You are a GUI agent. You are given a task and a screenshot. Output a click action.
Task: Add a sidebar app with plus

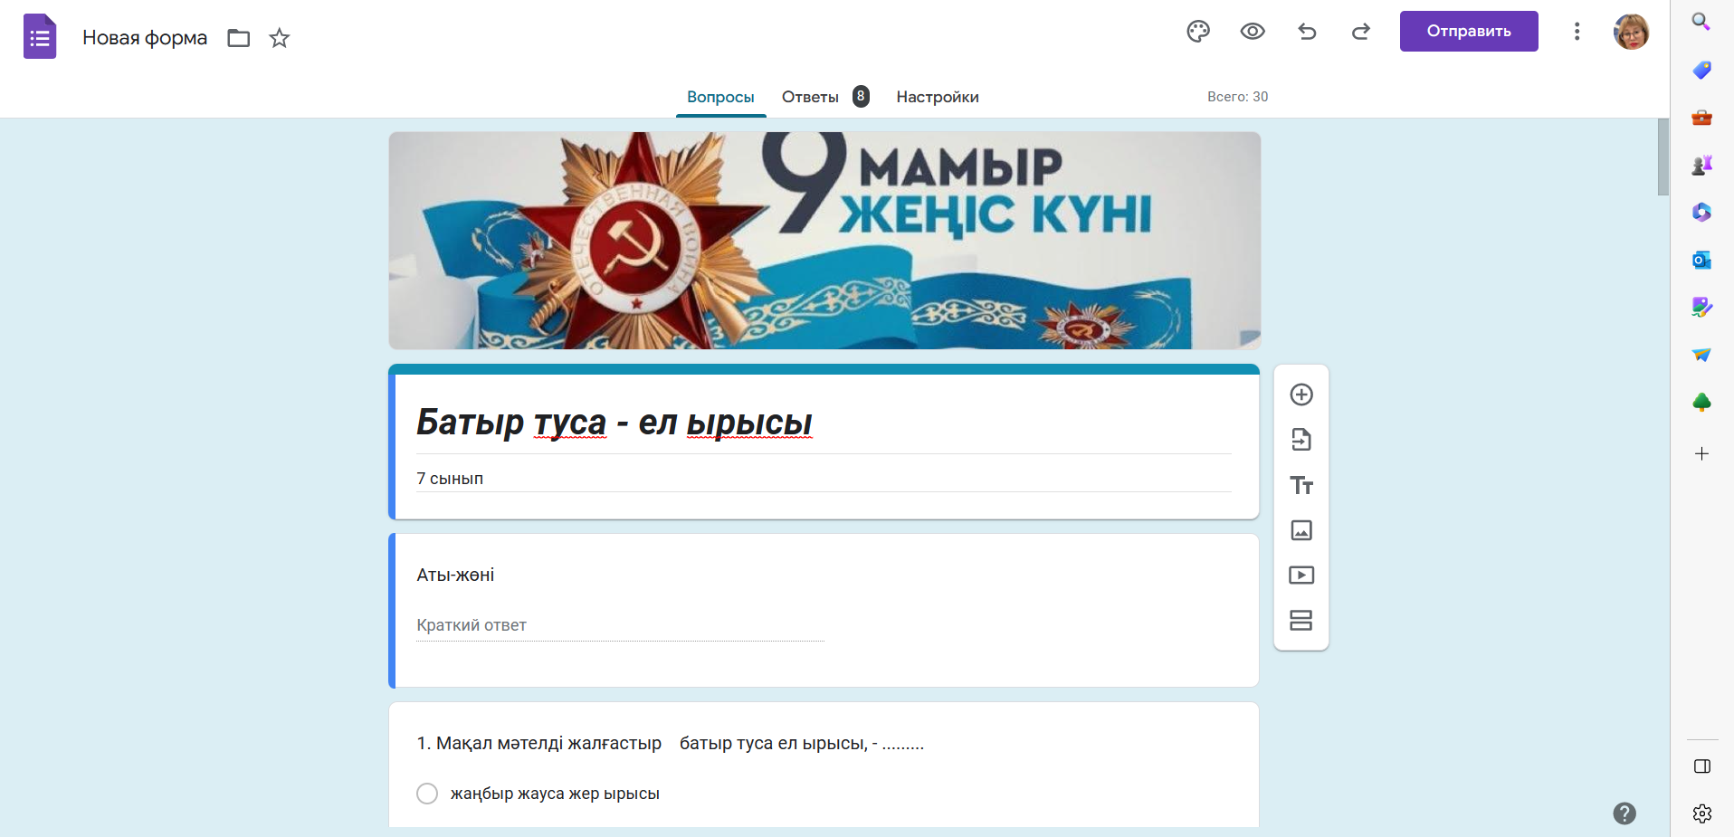coord(1701,453)
